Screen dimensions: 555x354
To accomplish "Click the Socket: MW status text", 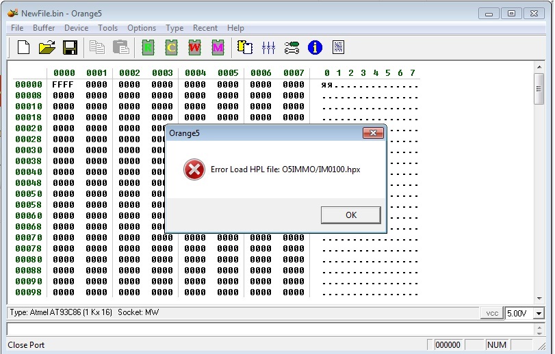I will (138, 312).
